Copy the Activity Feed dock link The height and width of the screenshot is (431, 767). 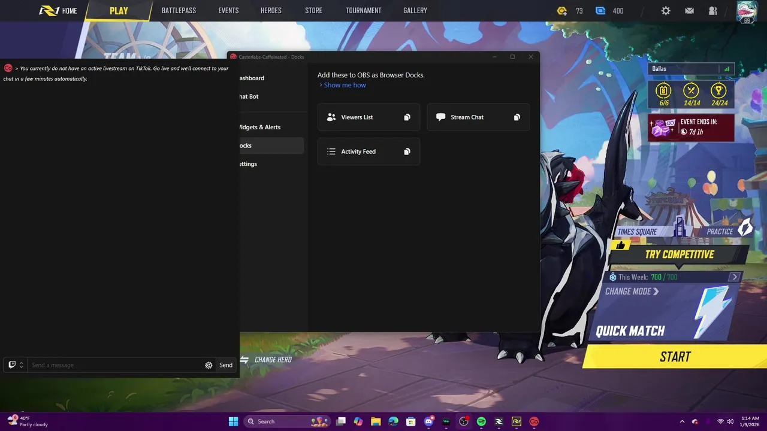407,151
